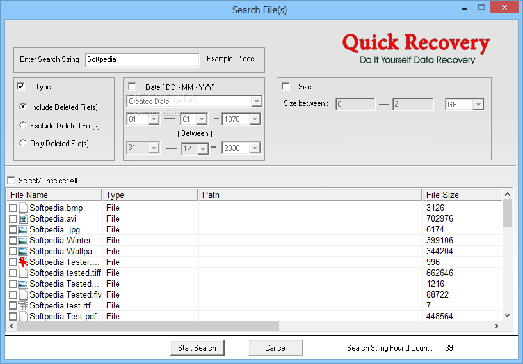523x364 pixels.
Task: Click the scroll down arrow of file list
Action: (507, 315)
